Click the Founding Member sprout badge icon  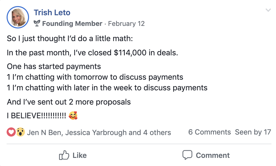[x=37, y=23]
